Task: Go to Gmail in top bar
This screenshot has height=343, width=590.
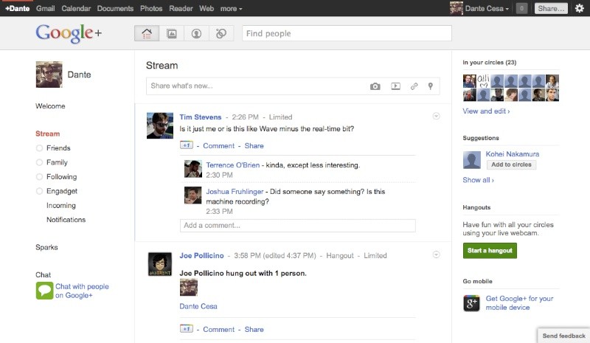Action: [45, 8]
